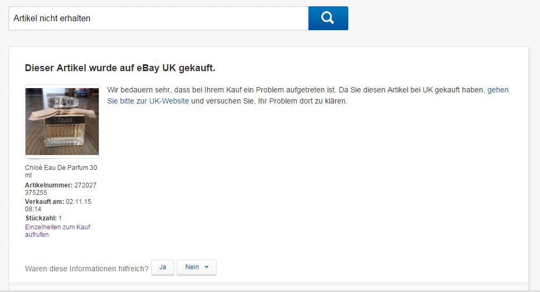Click the "Chloé" label in the product photo
The image size is (540, 292).
pos(64,121)
